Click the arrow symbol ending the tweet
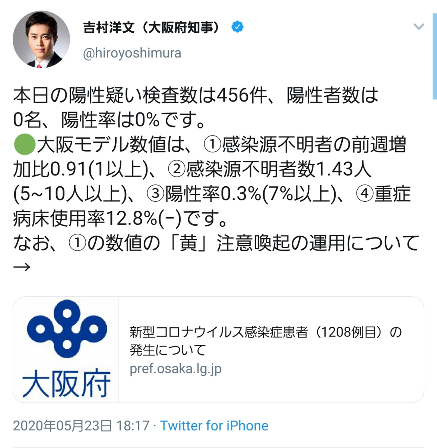Screen dimensions: 437x448 coord(22,267)
